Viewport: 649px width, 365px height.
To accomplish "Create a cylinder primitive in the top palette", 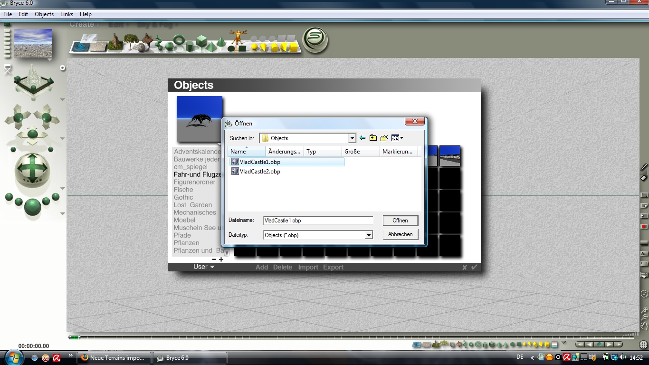I will click(190, 47).
